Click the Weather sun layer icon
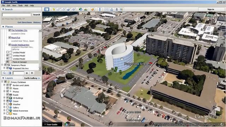The image size is (226, 127). (11, 104)
